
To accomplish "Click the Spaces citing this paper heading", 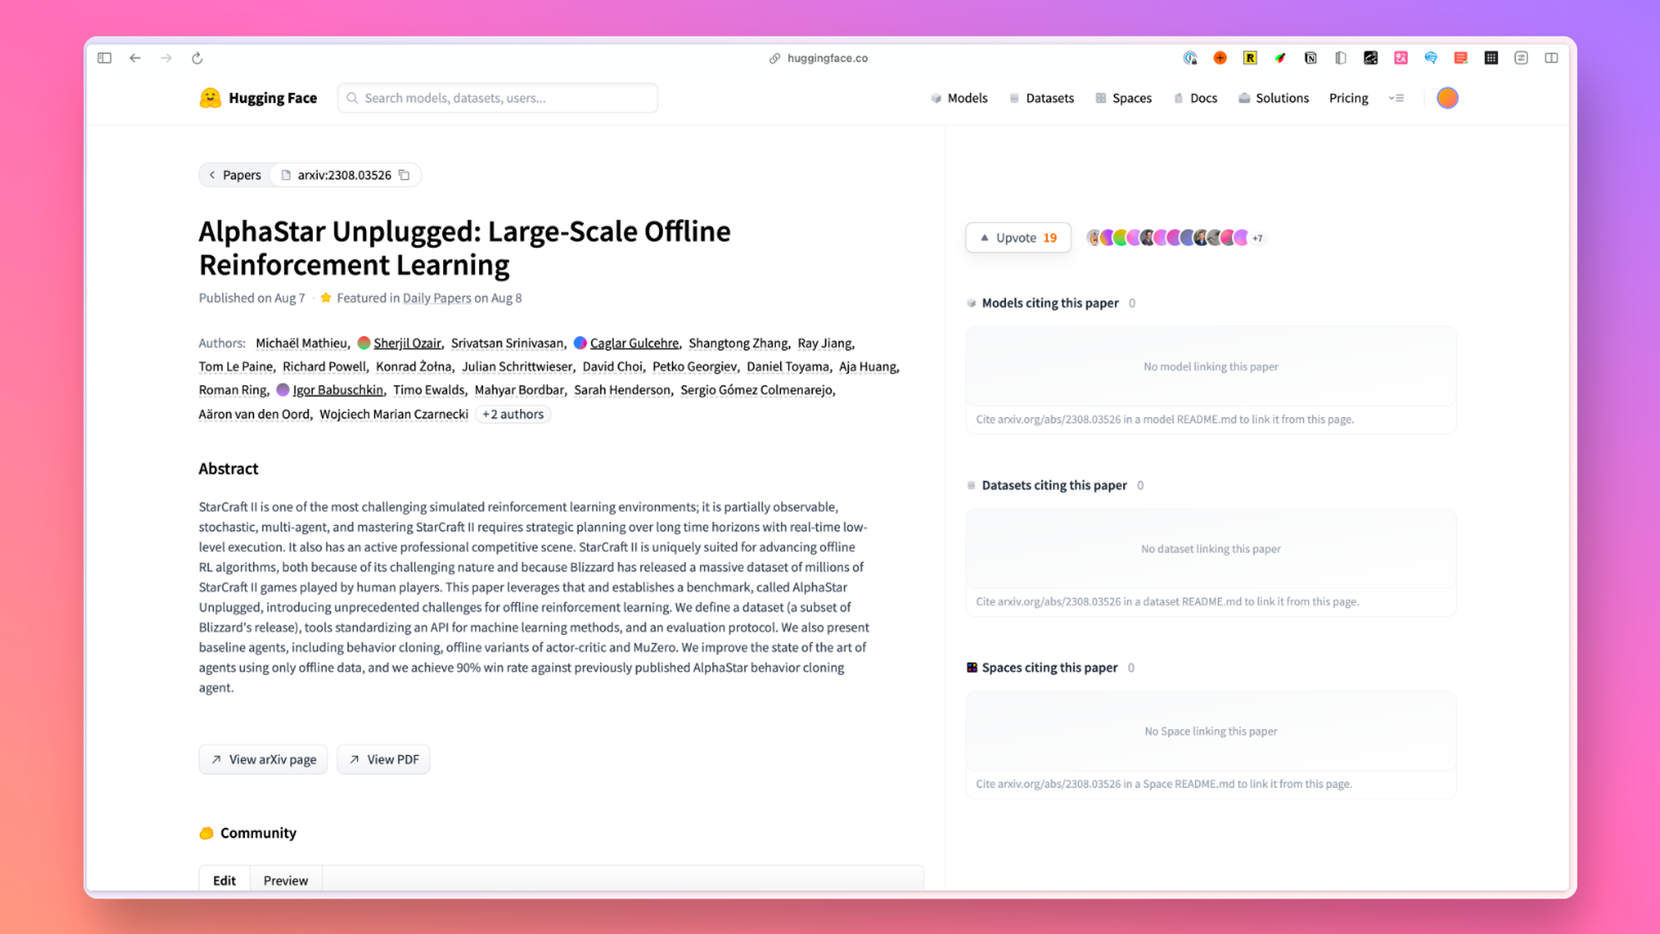I will (1049, 668).
